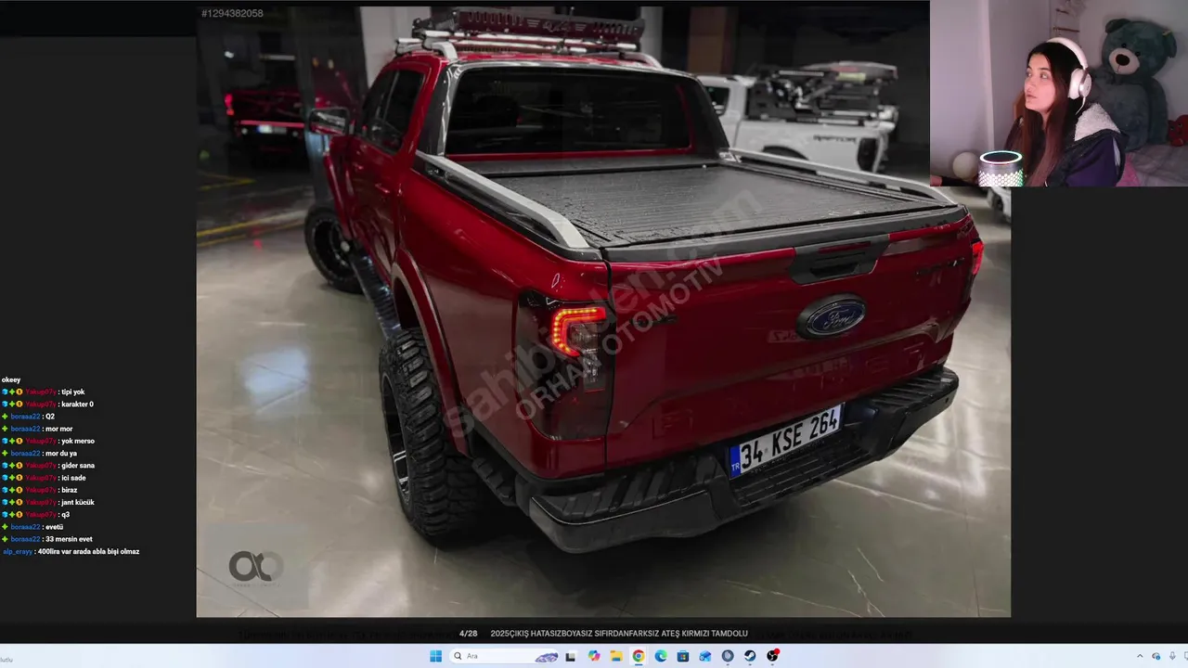Click chat message 'jant kücük'

78,503
